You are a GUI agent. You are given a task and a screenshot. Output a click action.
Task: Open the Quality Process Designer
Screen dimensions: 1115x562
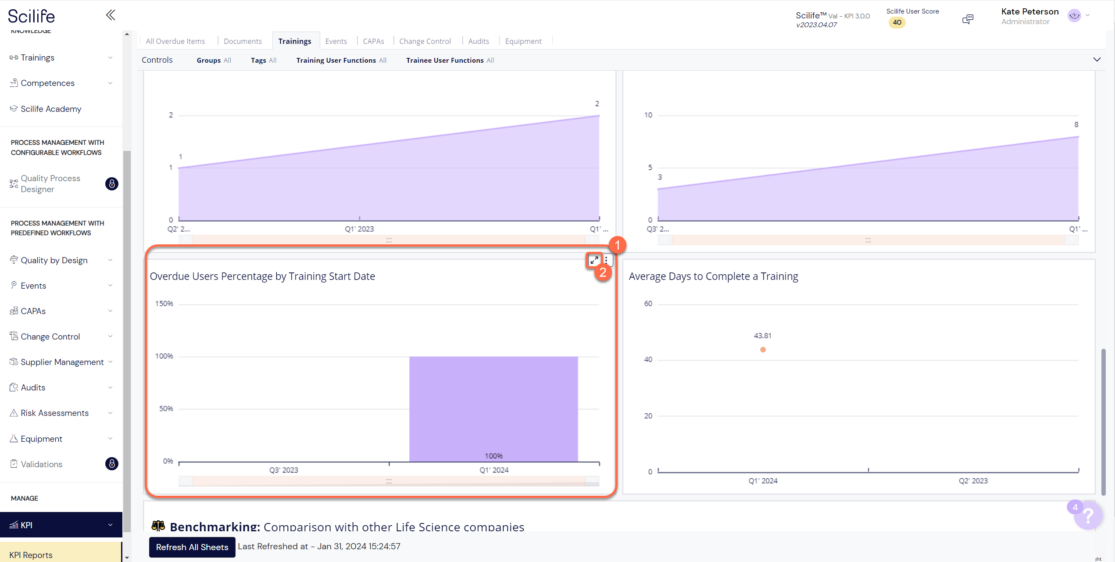tap(50, 183)
